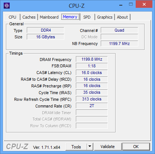155x154 pixels.
Task: Click the Validate button
Action: (107, 147)
